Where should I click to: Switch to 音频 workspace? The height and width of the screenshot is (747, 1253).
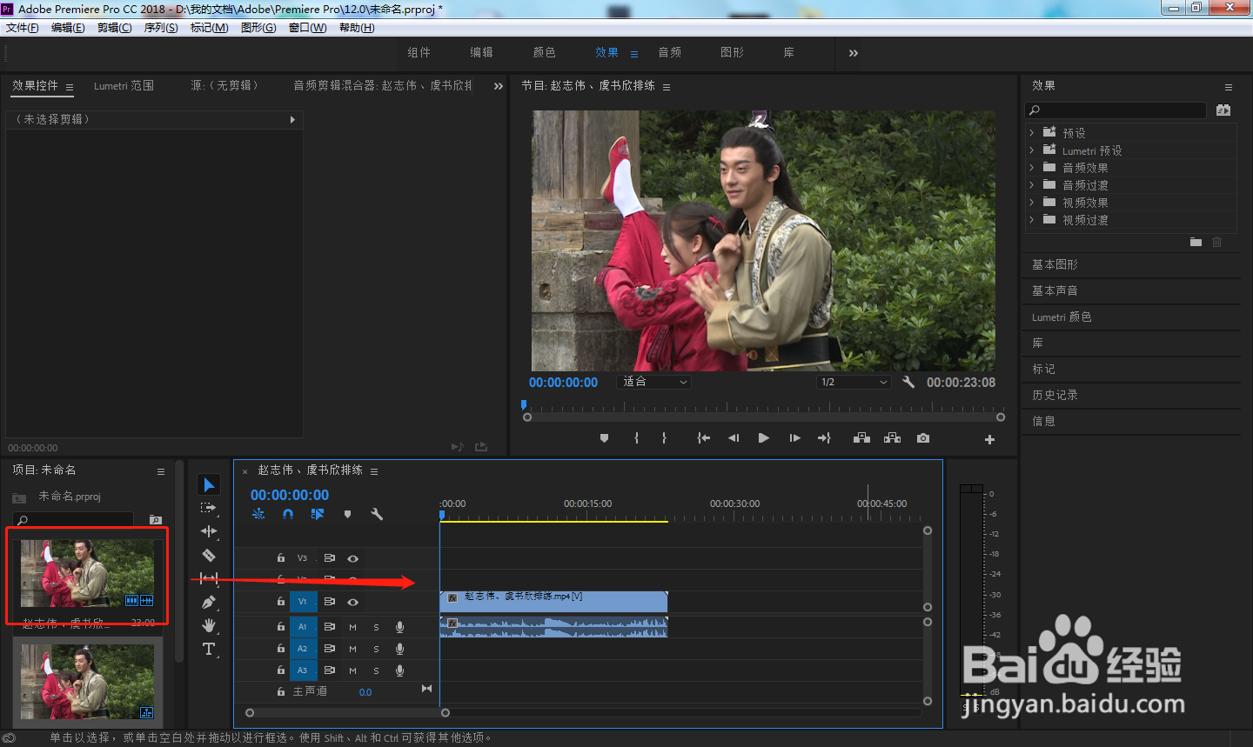click(670, 53)
